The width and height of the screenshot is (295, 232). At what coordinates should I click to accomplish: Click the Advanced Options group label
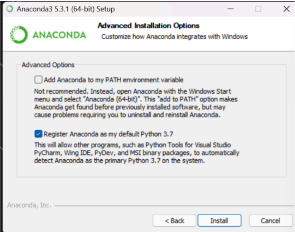[x=48, y=65]
